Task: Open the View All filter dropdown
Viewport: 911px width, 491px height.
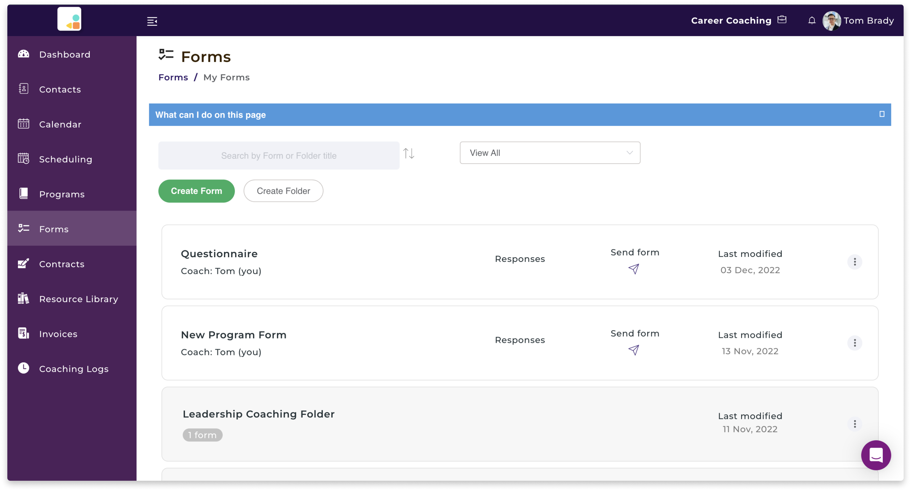Action: (x=550, y=153)
